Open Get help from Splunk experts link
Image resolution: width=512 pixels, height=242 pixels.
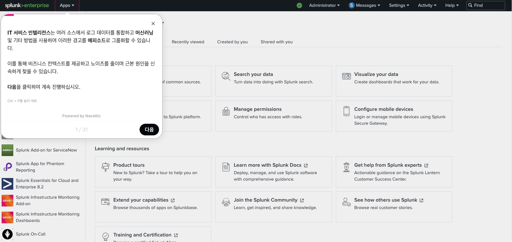tap(391, 165)
